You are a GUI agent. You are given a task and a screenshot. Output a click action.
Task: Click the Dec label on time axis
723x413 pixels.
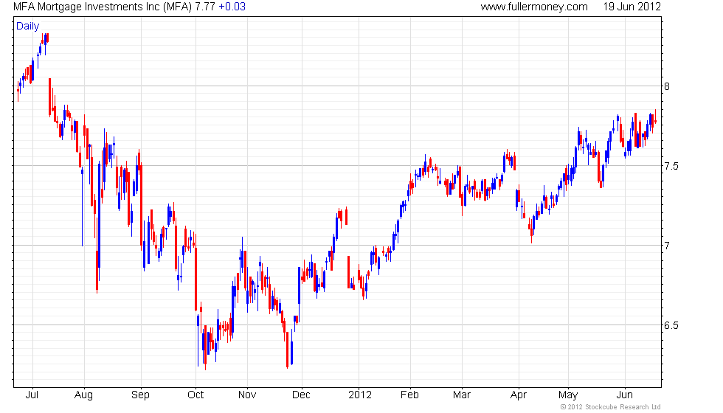pos(301,395)
